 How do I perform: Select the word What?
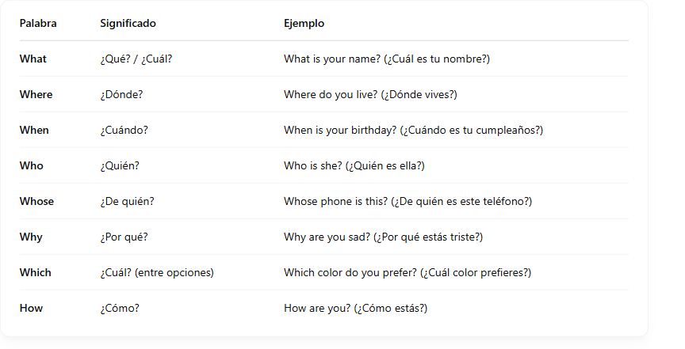tap(33, 59)
